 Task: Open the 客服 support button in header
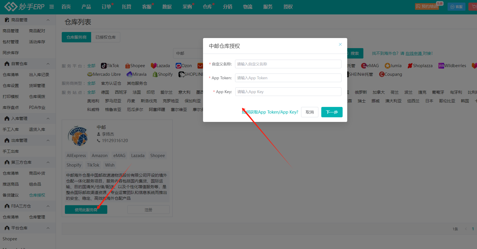(457, 7)
